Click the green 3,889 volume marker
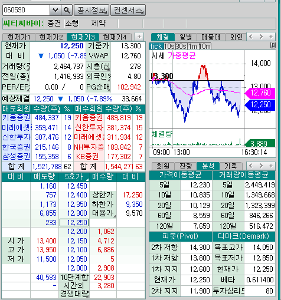Screen dimensions: 281x300 pyautogui.click(x=260, y=143)
